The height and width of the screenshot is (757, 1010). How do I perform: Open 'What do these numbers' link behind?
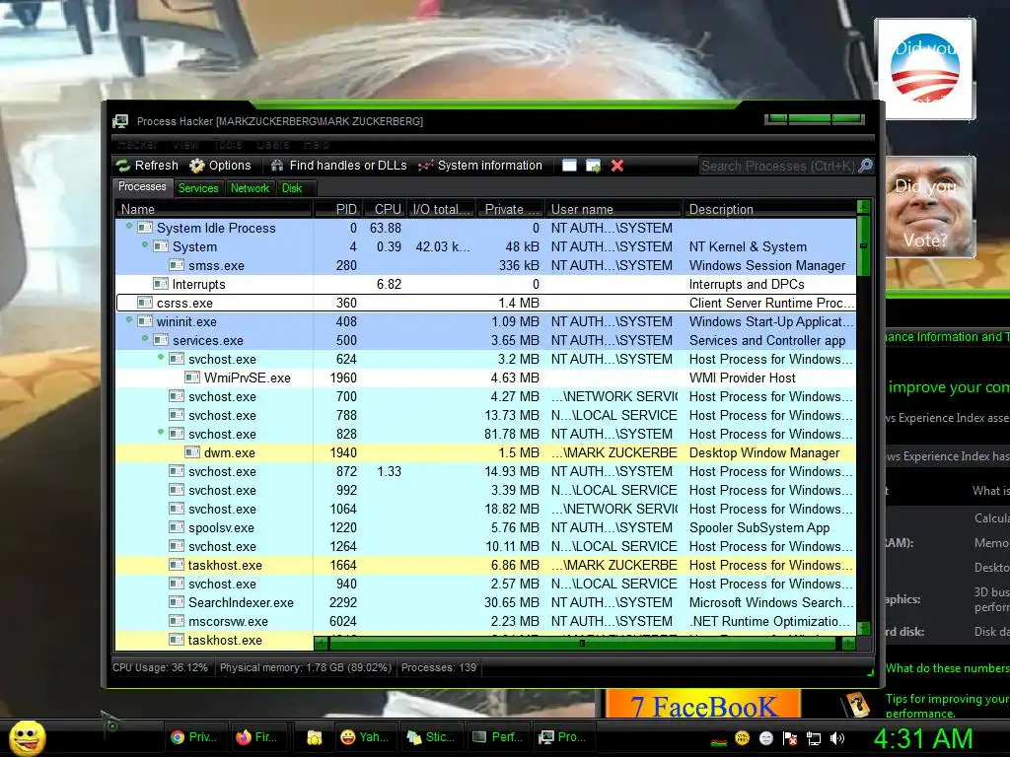(947, 668)
